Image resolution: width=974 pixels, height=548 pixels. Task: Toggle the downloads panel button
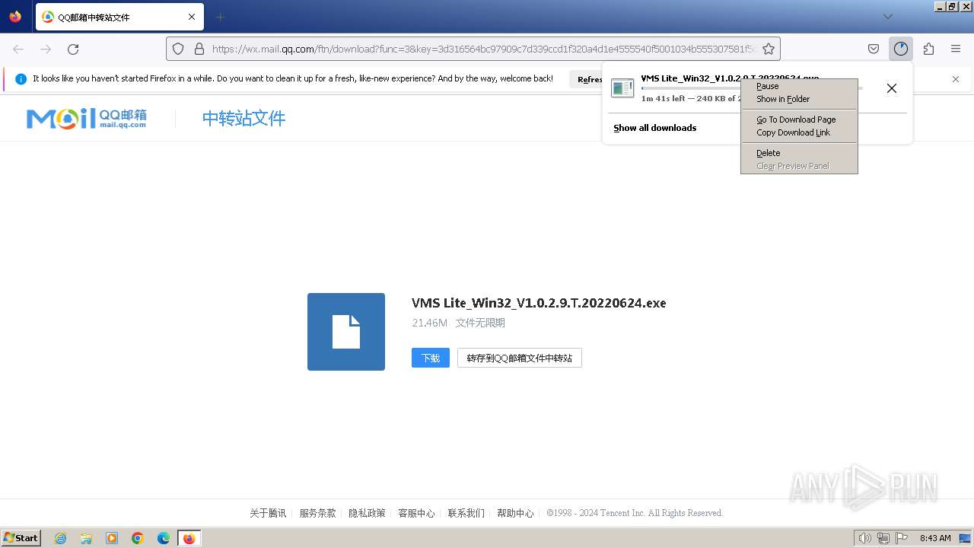[901, 49]
